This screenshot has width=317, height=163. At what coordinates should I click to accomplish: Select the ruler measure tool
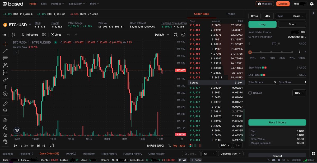(5, 103)
